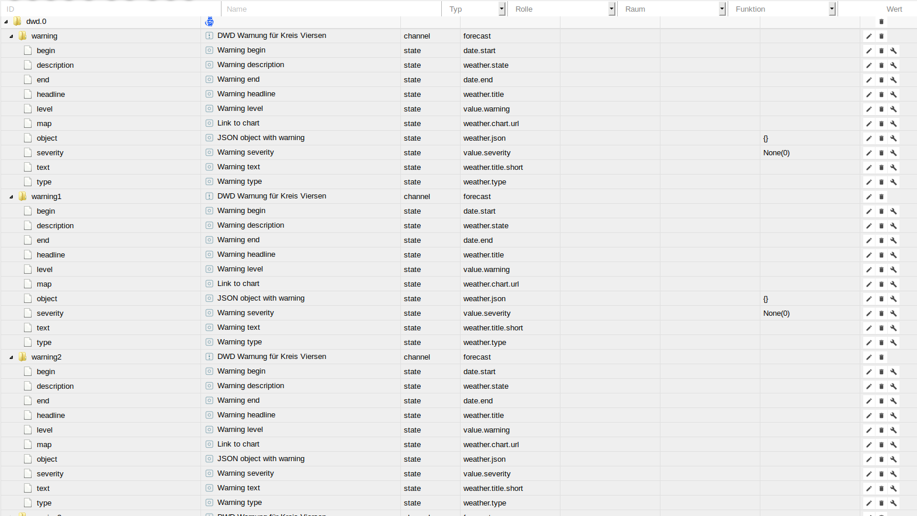Screen dimensions: 917x516
Task: Click "JSON object with warning" name under warning1
Action: pyautogui.click(x=261, y=298)
